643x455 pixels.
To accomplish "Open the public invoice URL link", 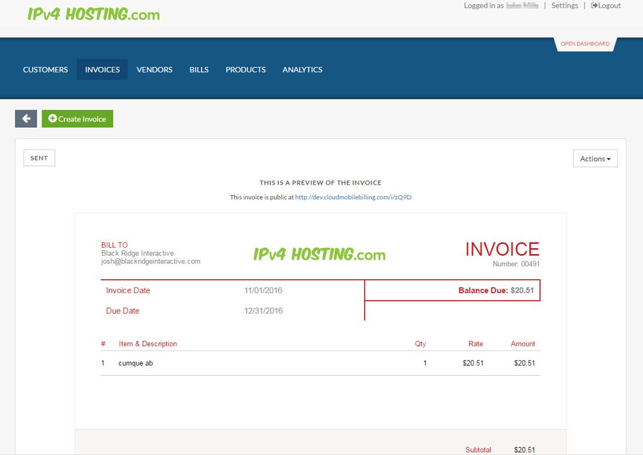I will pyautogui.click(x=353, y=197).
